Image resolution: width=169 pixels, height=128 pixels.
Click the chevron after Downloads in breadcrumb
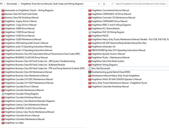click(x=19, y=4)
